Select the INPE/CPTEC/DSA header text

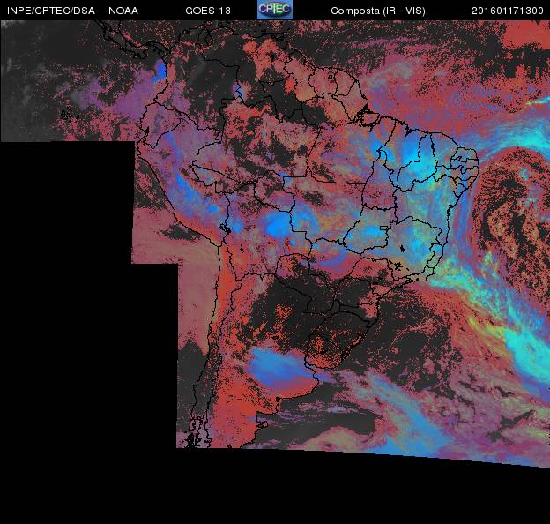coord(51,11)
